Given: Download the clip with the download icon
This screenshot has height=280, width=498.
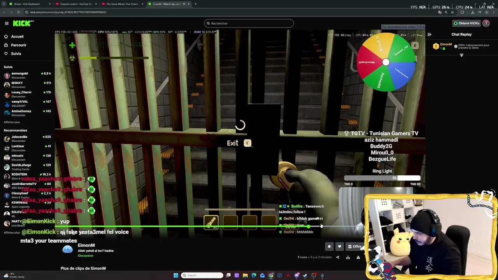Looking at the screenshot, I should pyautogui.click(x=348, y=257).
